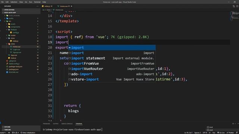
Task: Click the new terminal plus icon
Action: pyautogui.click(x=233, y=124)
